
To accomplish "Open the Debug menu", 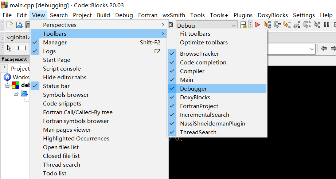I will click(124, 15).
